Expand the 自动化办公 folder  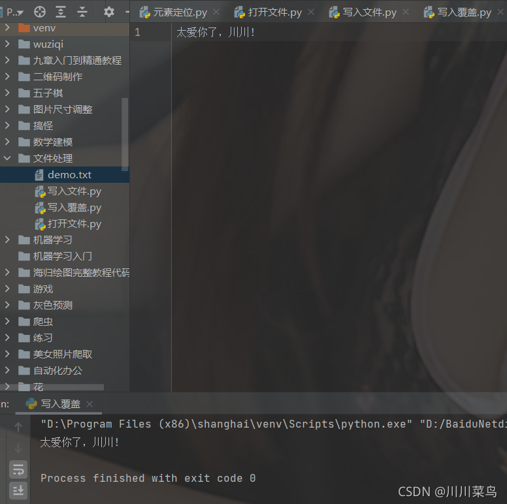pos(7,370)
